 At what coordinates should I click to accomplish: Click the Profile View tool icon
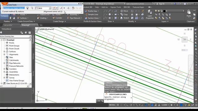pos(86,11)
